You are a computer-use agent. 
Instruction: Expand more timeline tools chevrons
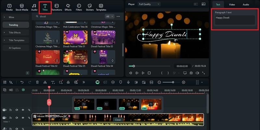[x=84, y=82]
